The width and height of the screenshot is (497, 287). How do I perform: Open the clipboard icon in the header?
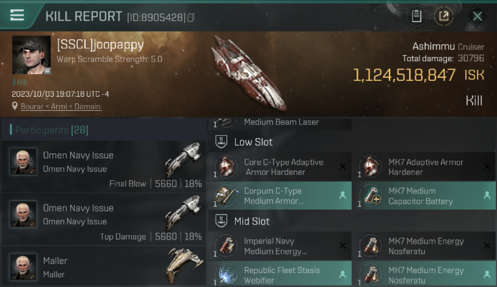(x=416, y=16)
